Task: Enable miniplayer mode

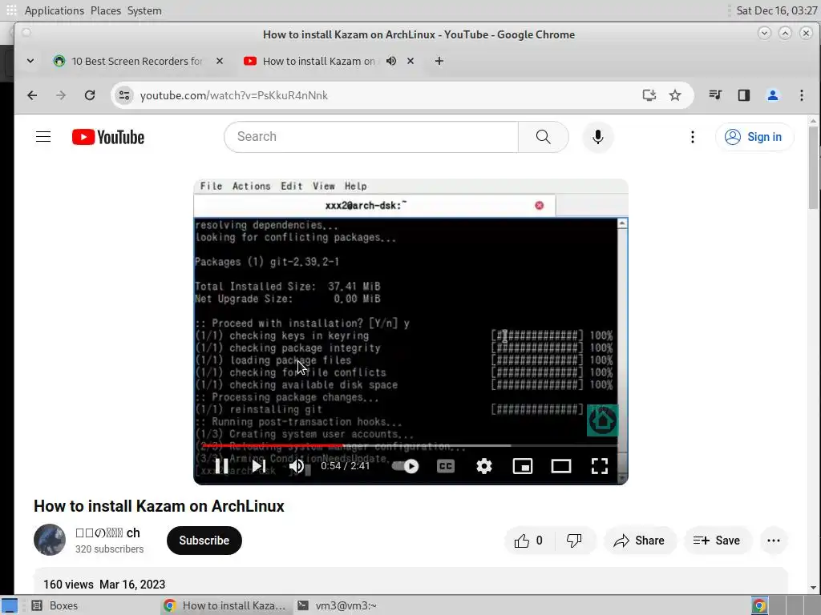Action: point(523,466)
